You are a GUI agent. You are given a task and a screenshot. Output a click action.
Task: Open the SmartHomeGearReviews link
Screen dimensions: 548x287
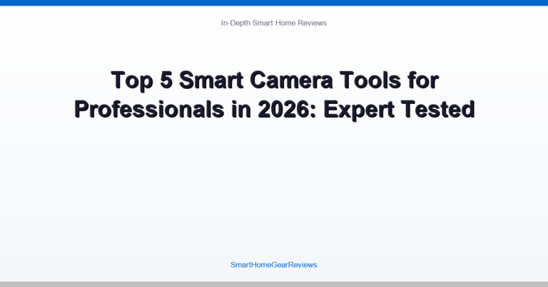click(274, 265)
